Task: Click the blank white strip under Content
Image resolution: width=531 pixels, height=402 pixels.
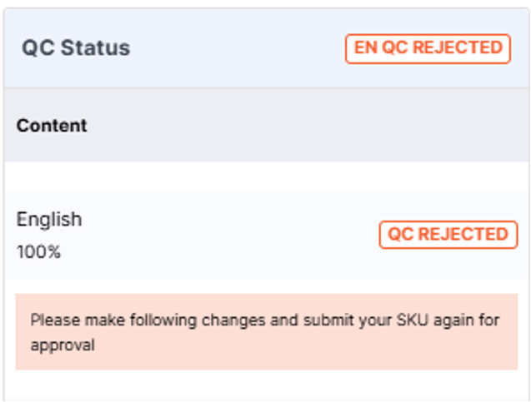Action: [x=267, y=176]
